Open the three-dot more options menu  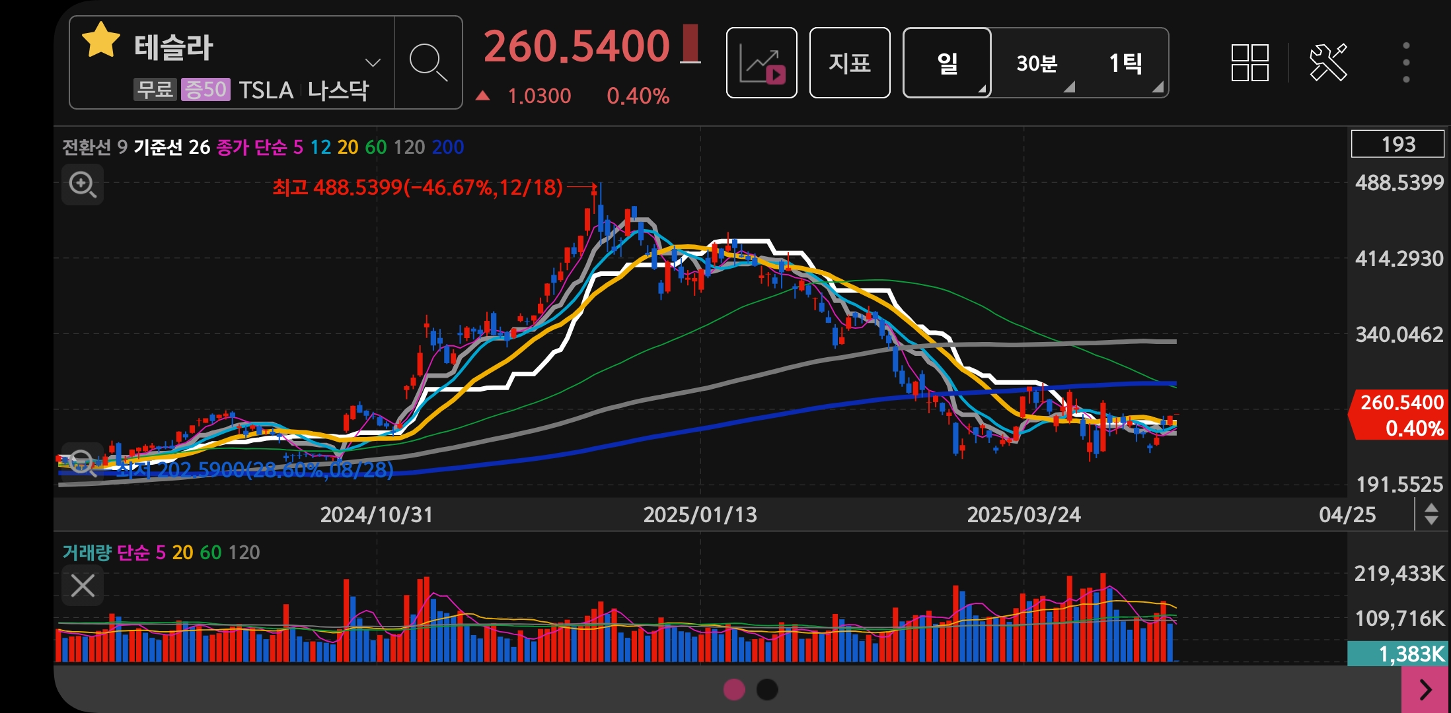tap(1406, 63)
